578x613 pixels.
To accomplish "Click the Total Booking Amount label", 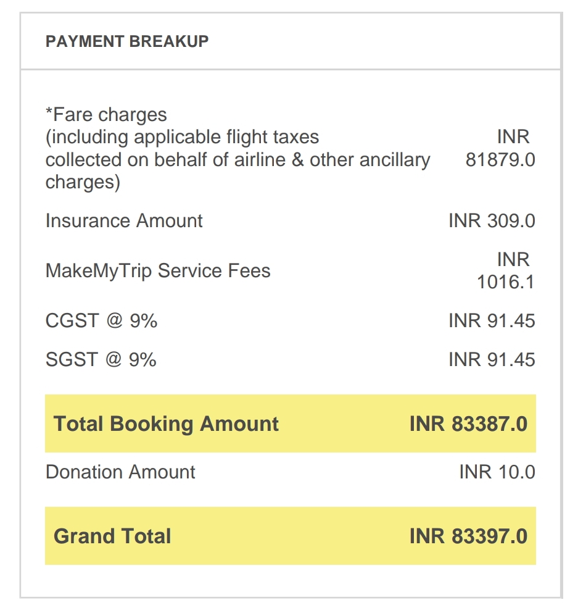I will coord(166,423).
